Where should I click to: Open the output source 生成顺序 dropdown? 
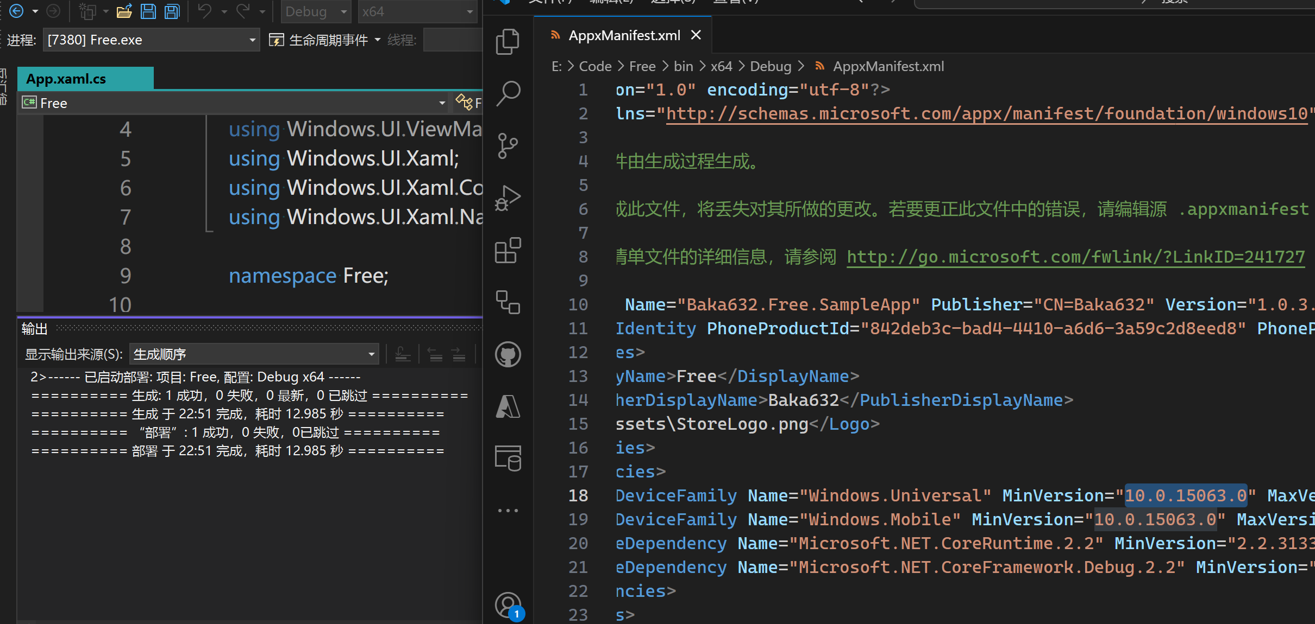[x=254, y=354]
